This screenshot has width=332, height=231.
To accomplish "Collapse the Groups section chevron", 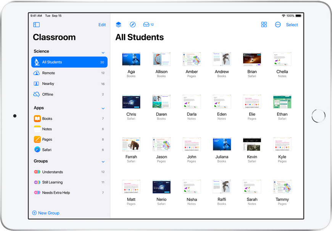I will pos(103,162).
